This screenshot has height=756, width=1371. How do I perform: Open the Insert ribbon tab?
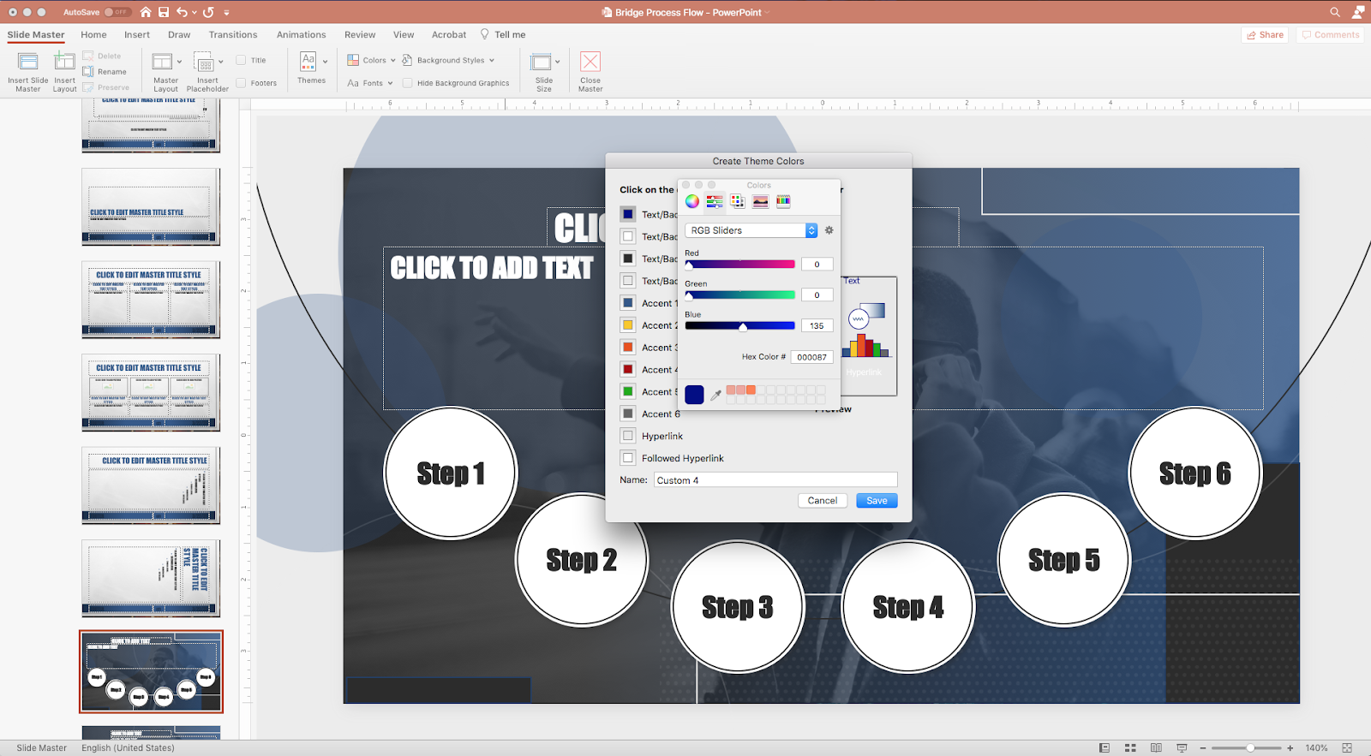click(x=136, y=34)
